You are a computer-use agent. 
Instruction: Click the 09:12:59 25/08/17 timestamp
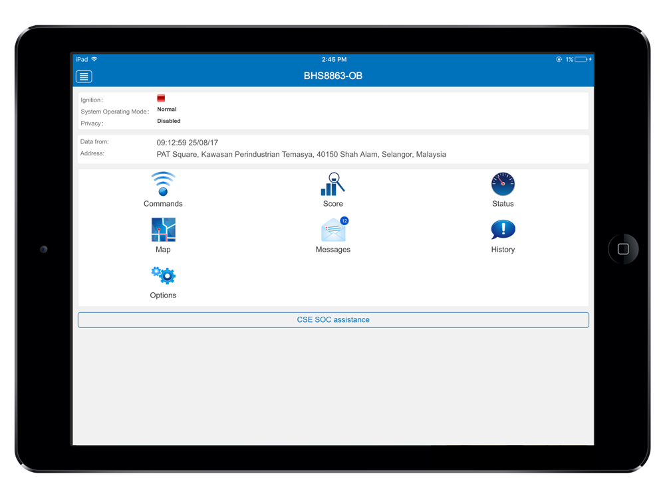click(188, 143)
